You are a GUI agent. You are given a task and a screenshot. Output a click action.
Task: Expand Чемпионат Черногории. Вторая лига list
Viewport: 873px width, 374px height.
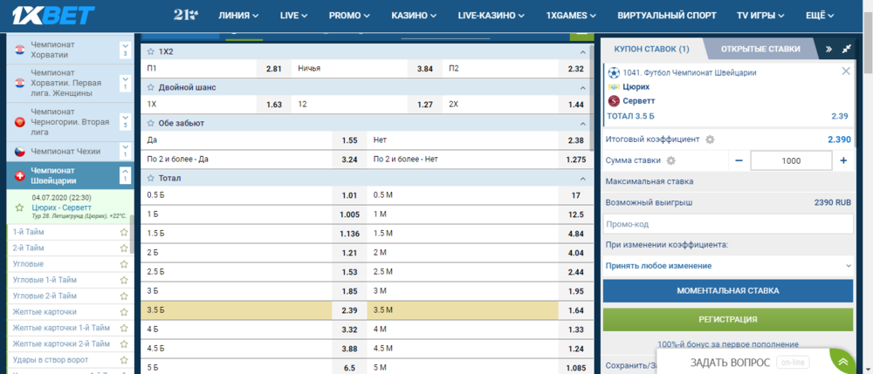pyautogui.click(x=125, y=121)
